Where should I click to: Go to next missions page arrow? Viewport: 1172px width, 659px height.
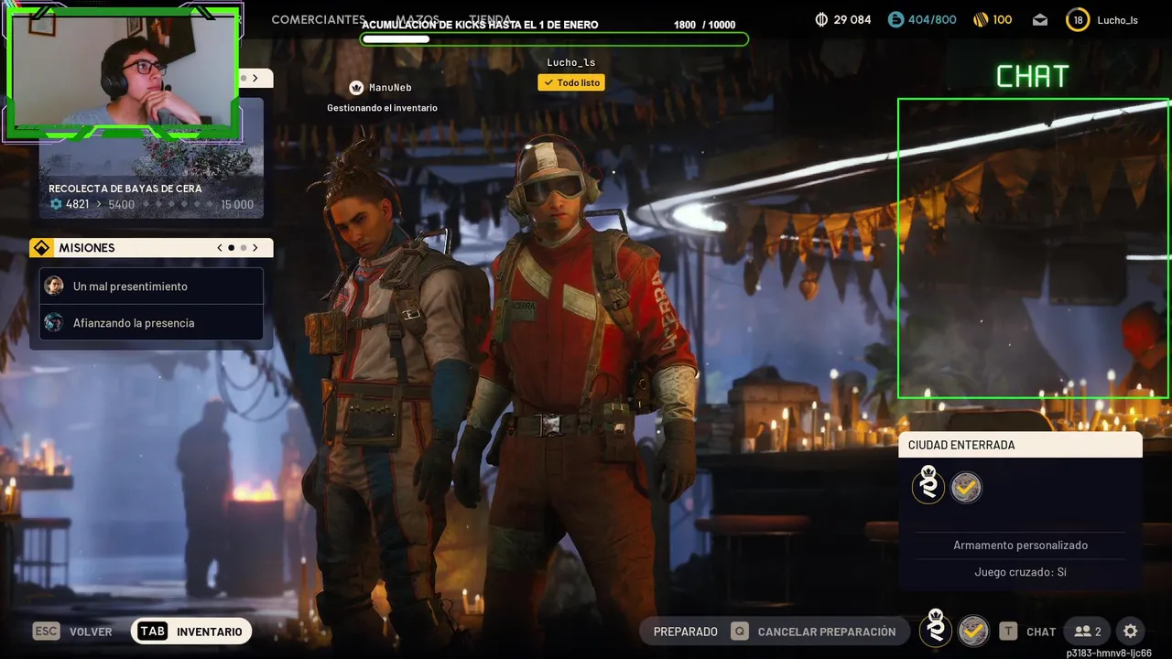(x=255, y=248)
